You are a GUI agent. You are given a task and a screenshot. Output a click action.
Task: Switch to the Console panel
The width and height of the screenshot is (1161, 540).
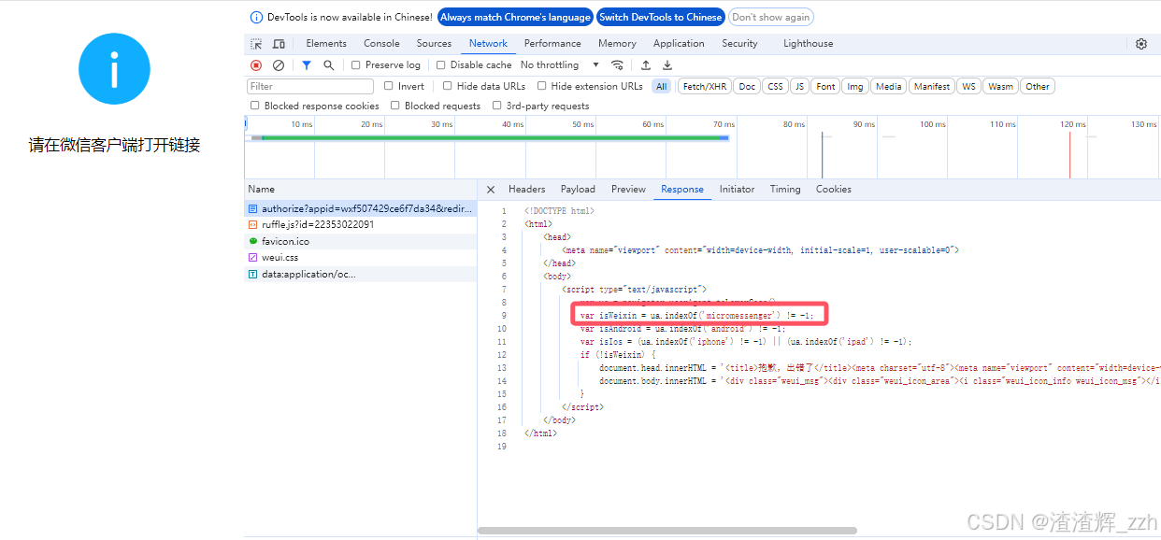[x=381, y=44]
